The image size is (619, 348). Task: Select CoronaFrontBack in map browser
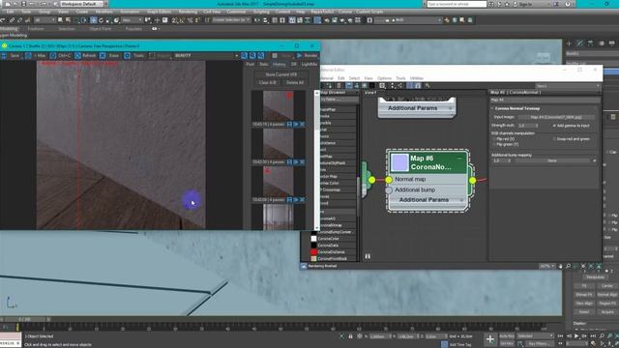(x=332, y=258)
